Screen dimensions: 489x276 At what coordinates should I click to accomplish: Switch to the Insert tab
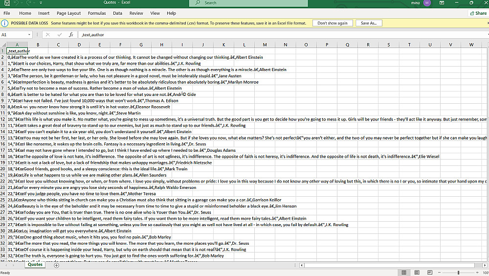click(44, 13)
